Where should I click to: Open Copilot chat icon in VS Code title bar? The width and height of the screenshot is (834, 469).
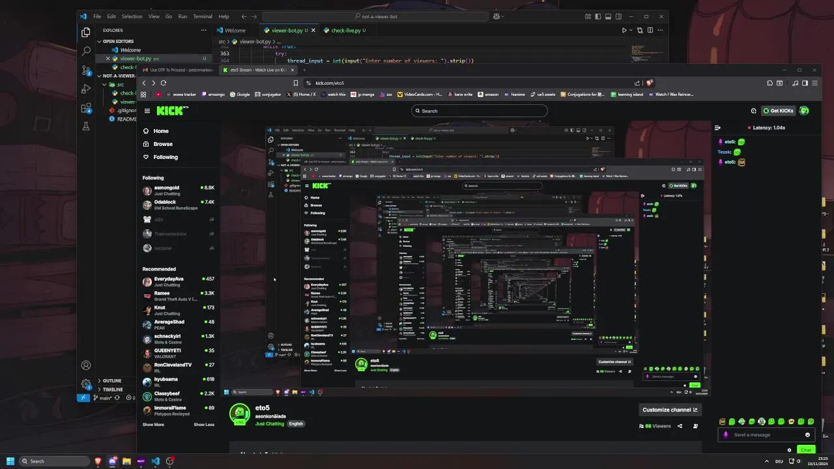click(x=496, y=16)
